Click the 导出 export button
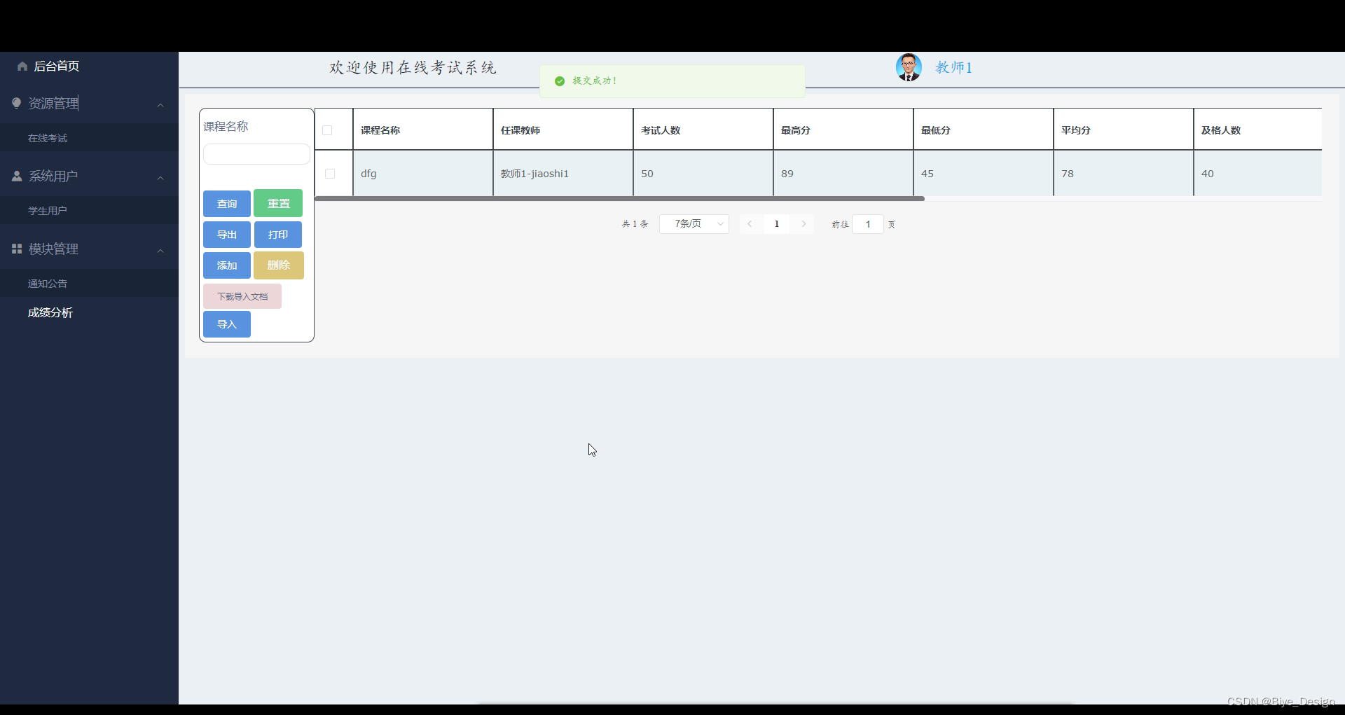Image resolution: width=1345 pixels, height=715 pixels. [x=227, y=235]
